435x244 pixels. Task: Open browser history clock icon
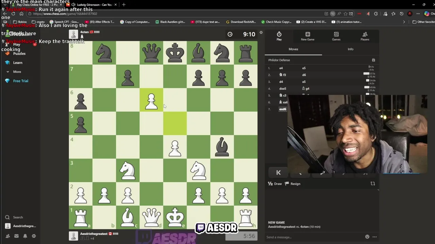pyautogui.click(x=402, y=14)
